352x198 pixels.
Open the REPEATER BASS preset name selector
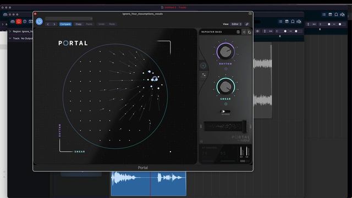[212, 32]
